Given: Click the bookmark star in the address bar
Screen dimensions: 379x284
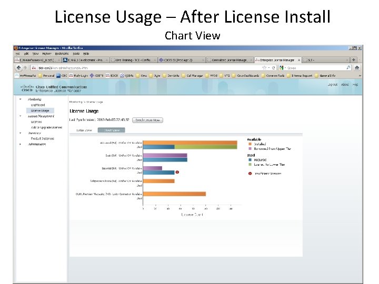Looking at the screenshot, I should 264,68.
